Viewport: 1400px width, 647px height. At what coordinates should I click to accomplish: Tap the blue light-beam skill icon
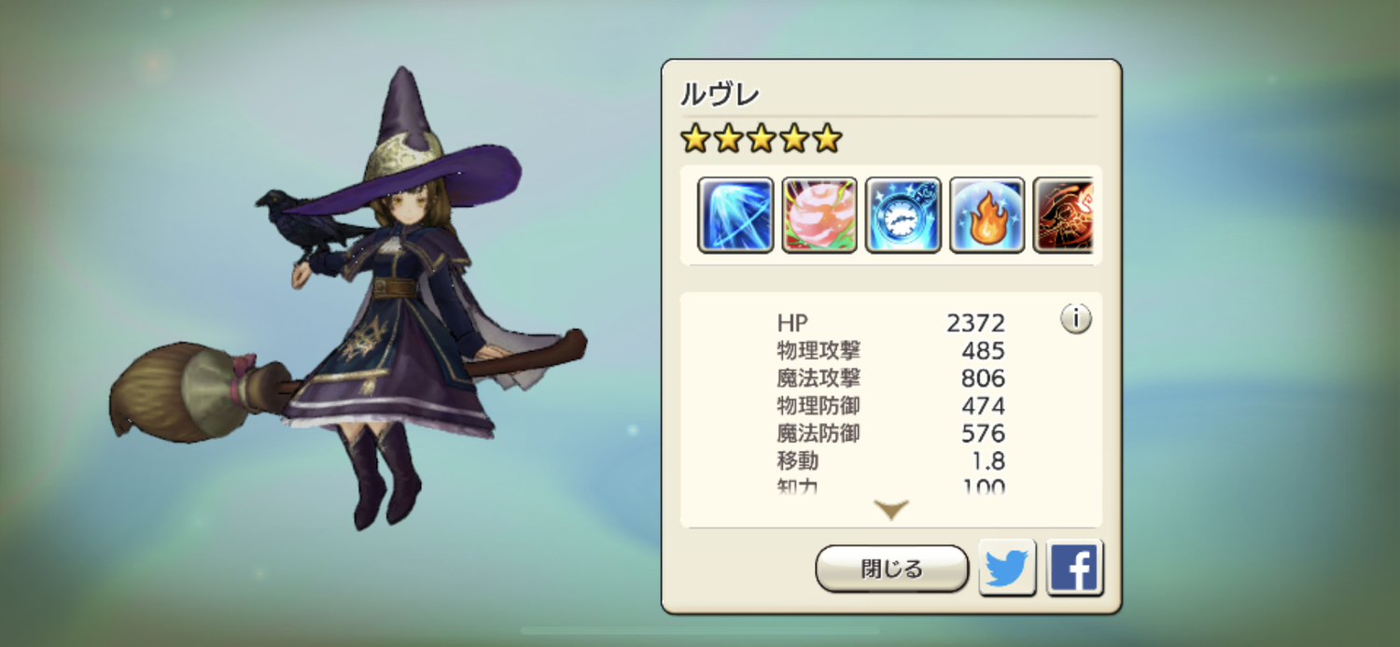tap(735, 215)
